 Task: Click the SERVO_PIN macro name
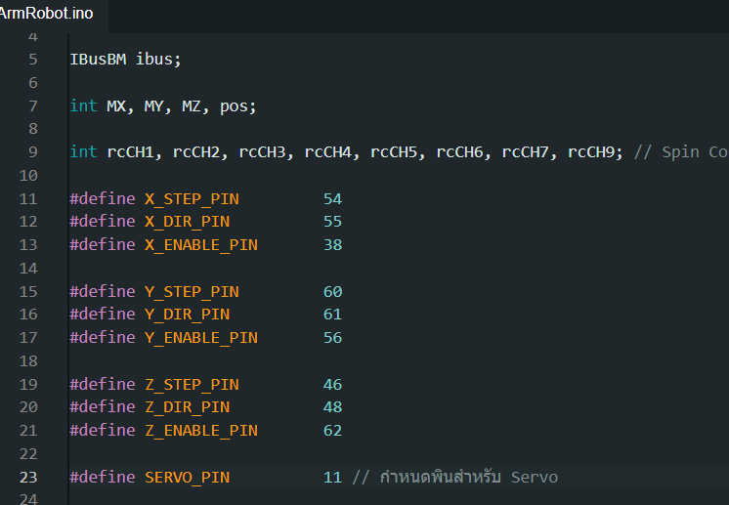[187, 477]
